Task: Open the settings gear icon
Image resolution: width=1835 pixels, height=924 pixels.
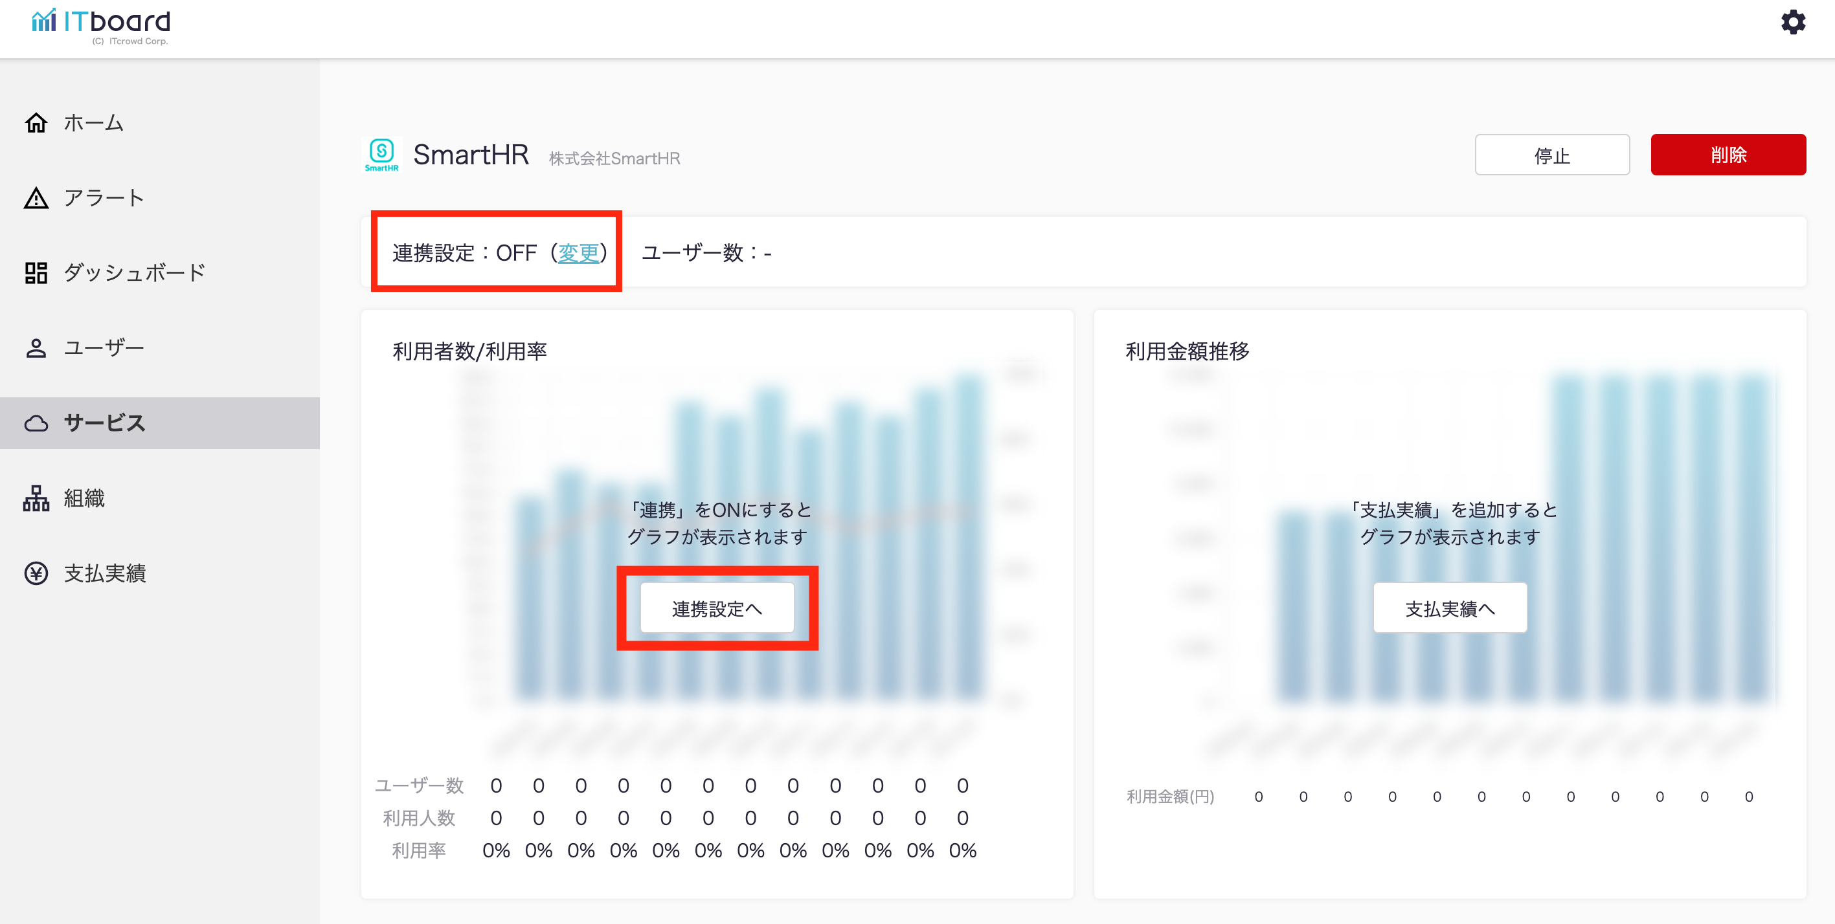Action: click(x=1792, y=22)
